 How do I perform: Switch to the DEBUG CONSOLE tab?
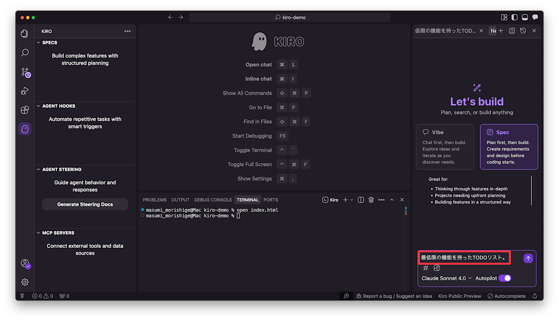[213, 200]
